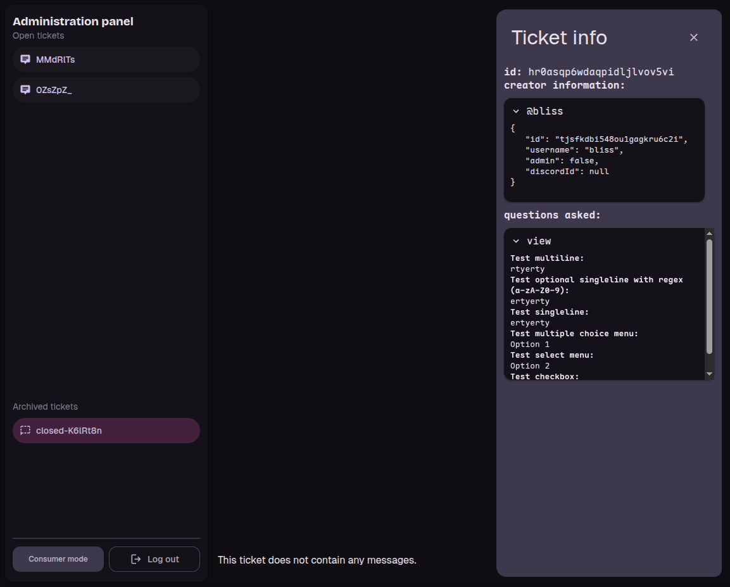
Task: Click the ticket id hr0asqp6wdaqpidljlvov5vi
Action: pyautogui.click(x=601, y=72)
